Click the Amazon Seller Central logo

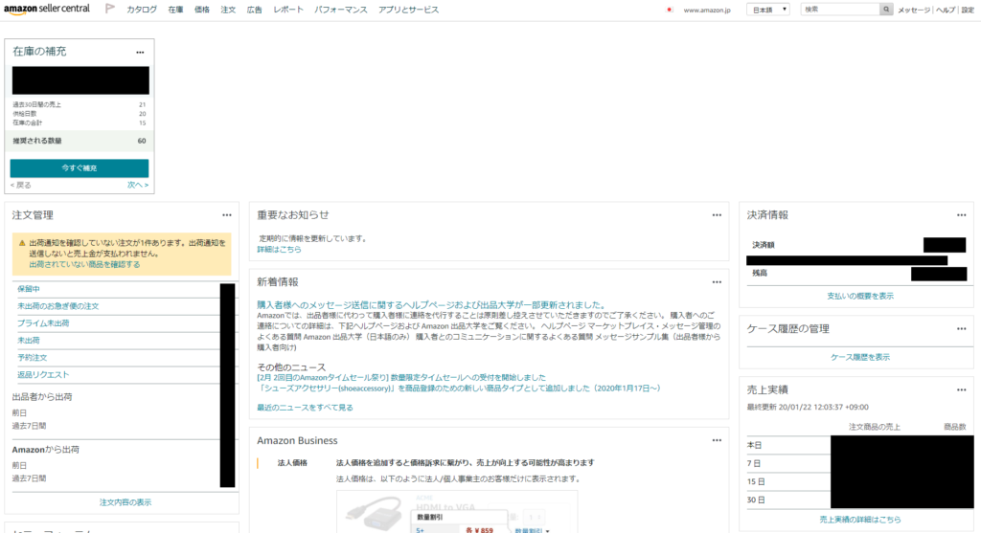pyautogui.click(x=47, y=9)
